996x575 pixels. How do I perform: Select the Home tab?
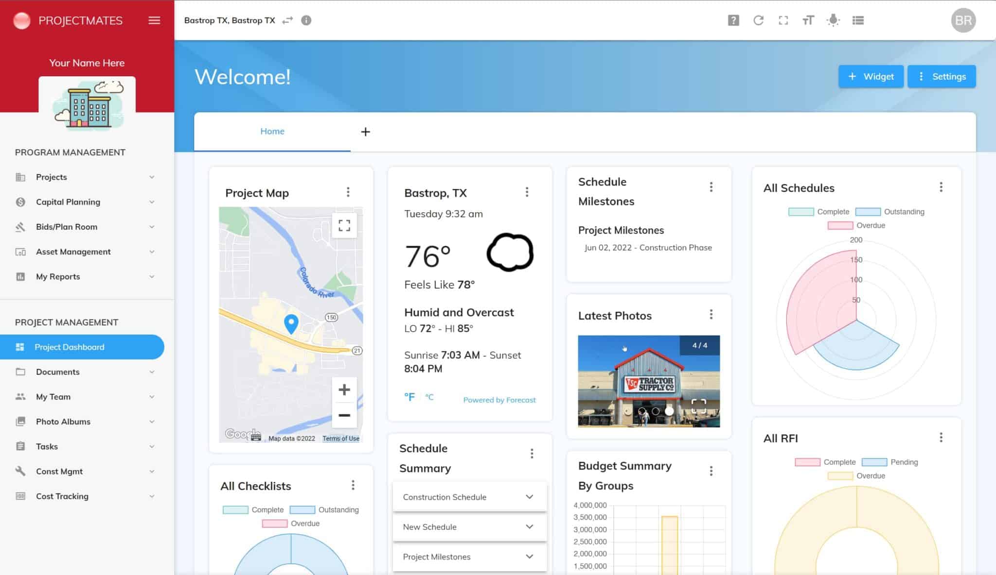272,131
